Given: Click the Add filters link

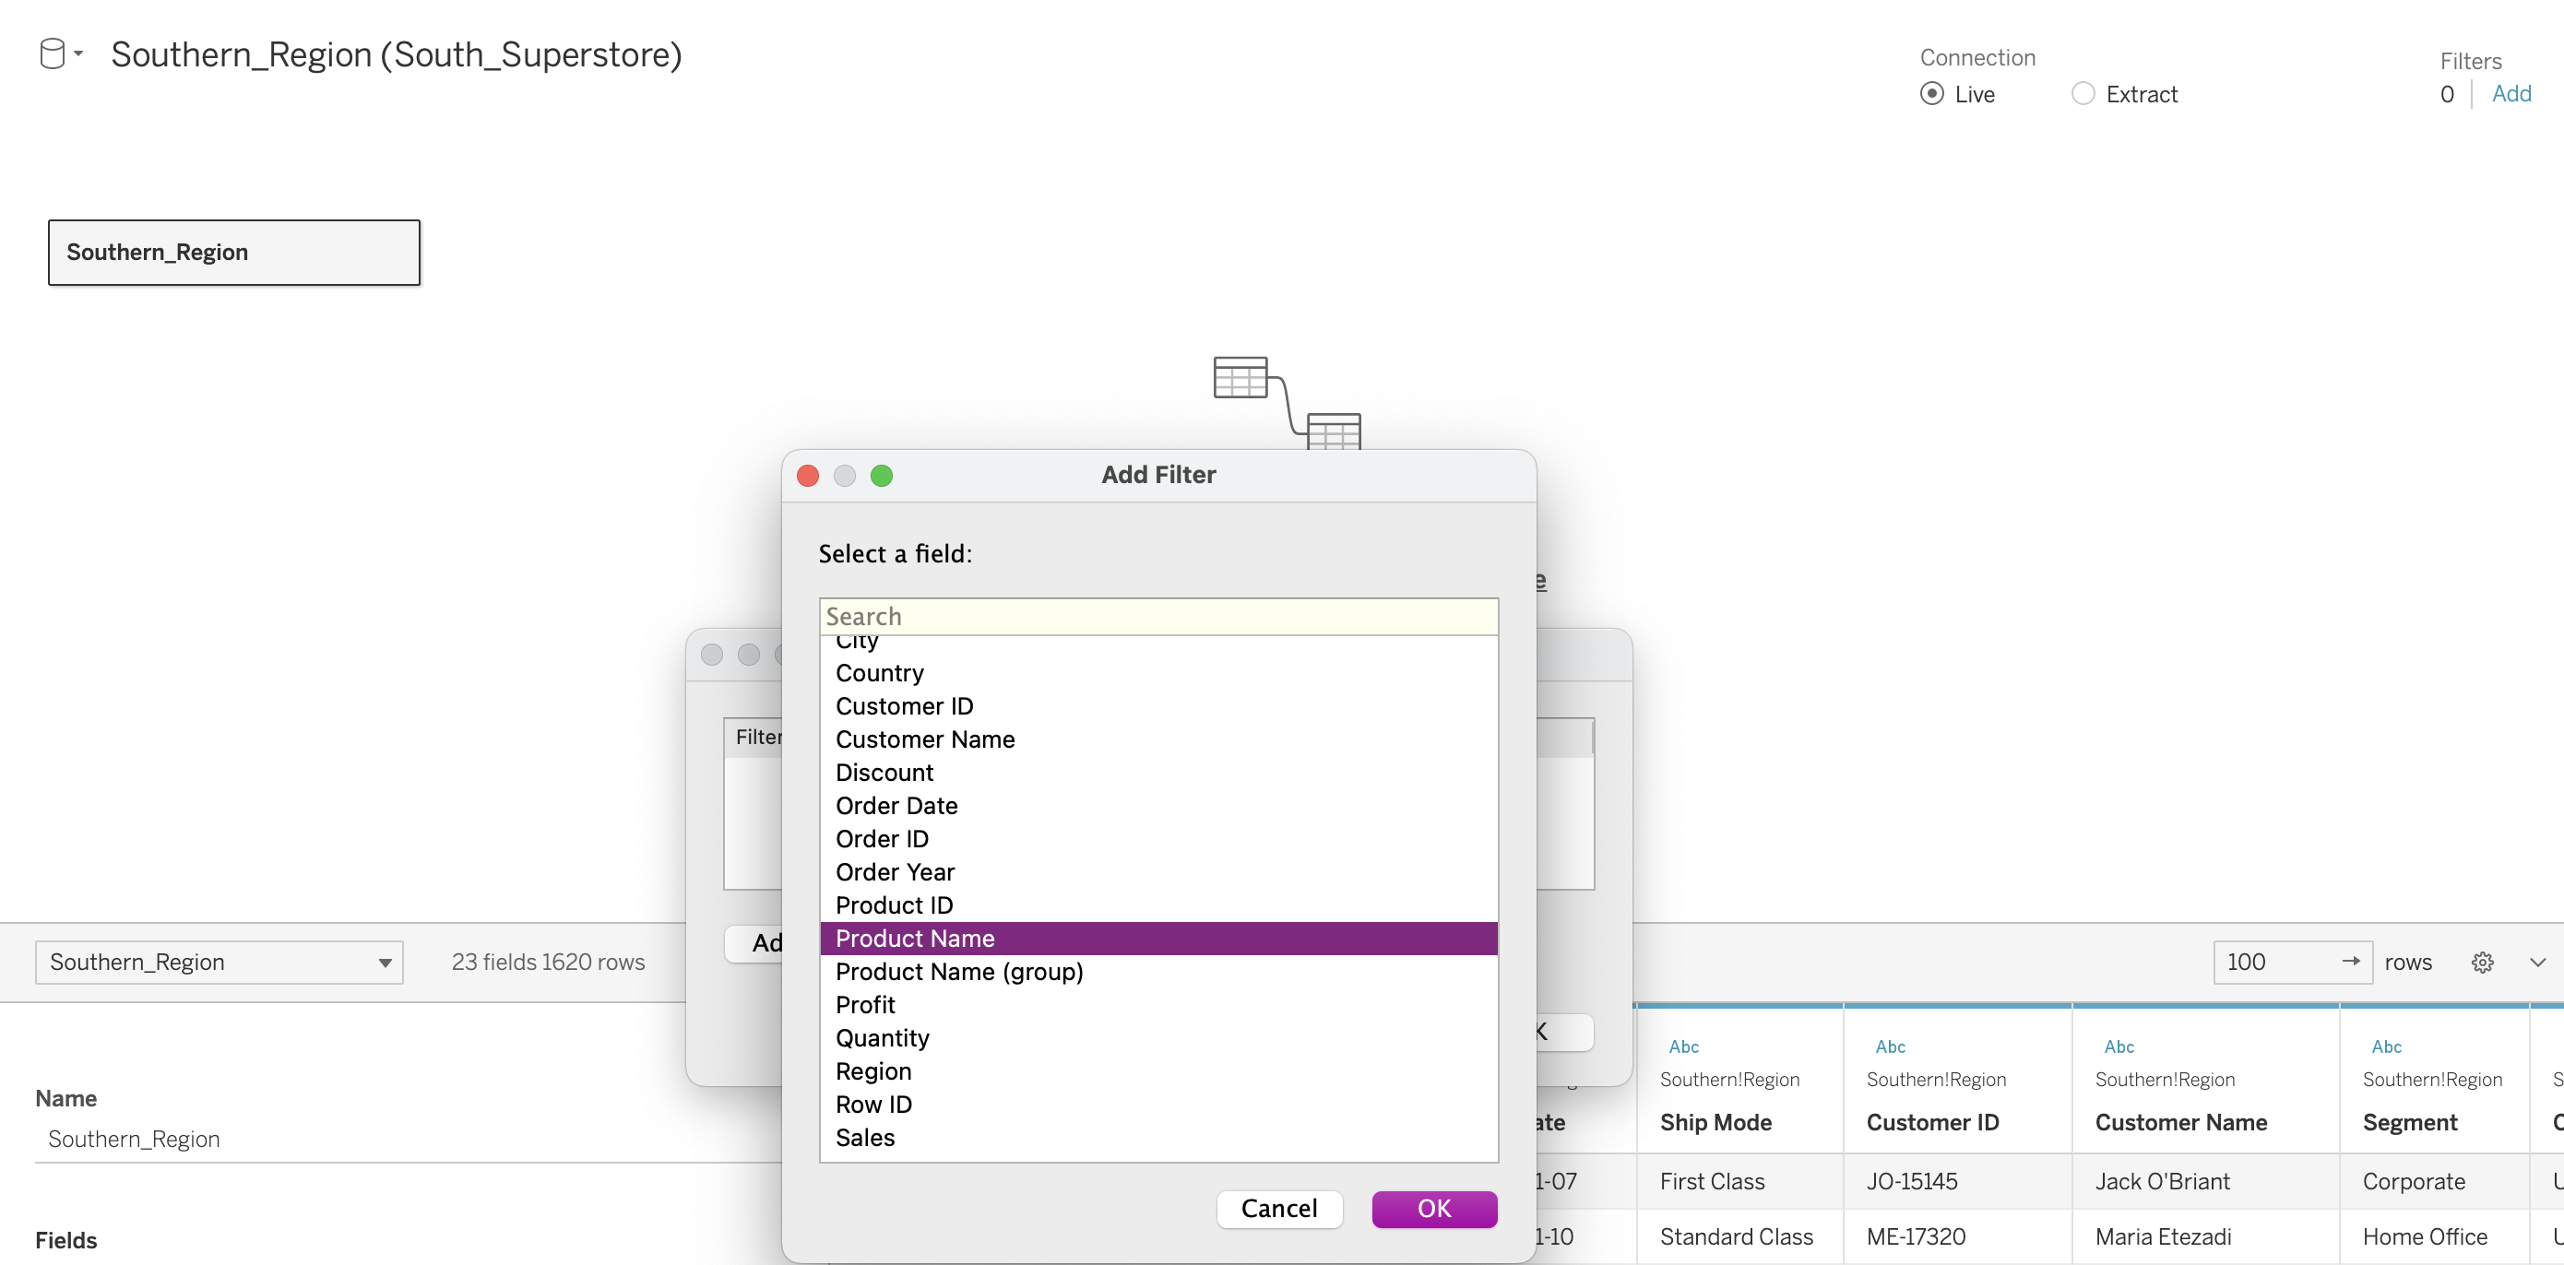Looking at the screenshot, I should (x=2511, y=93).
